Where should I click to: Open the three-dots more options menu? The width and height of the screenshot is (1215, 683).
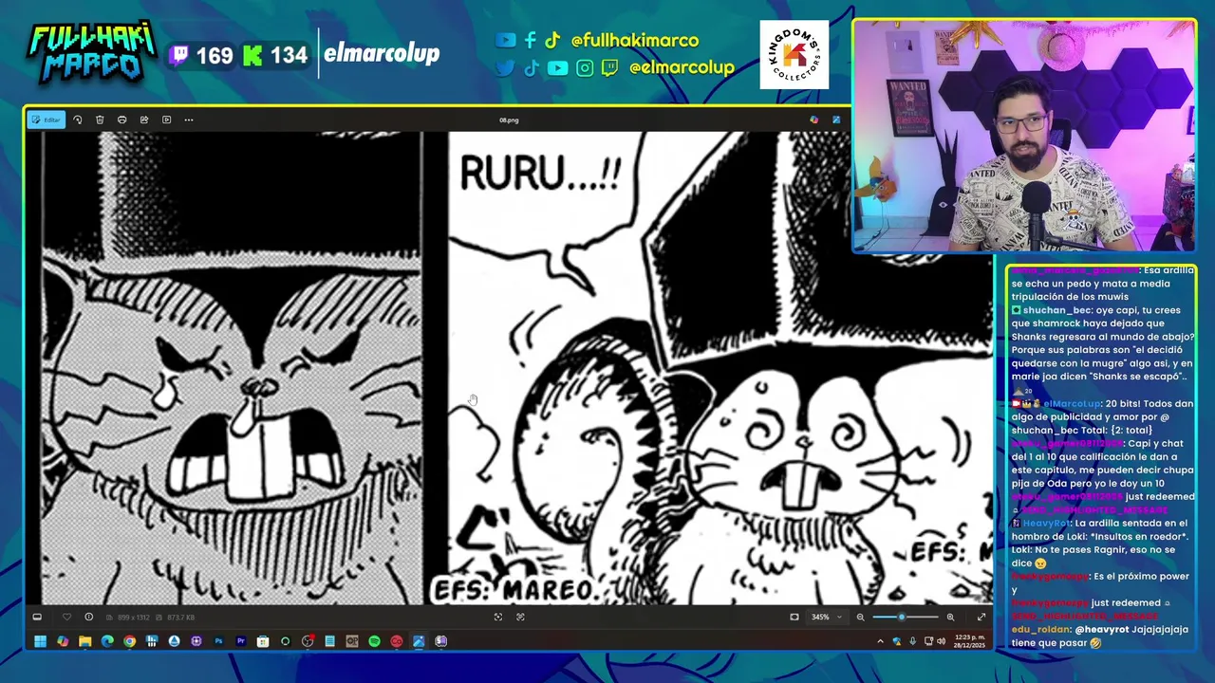pyautogui.click(x=189, y=120)
